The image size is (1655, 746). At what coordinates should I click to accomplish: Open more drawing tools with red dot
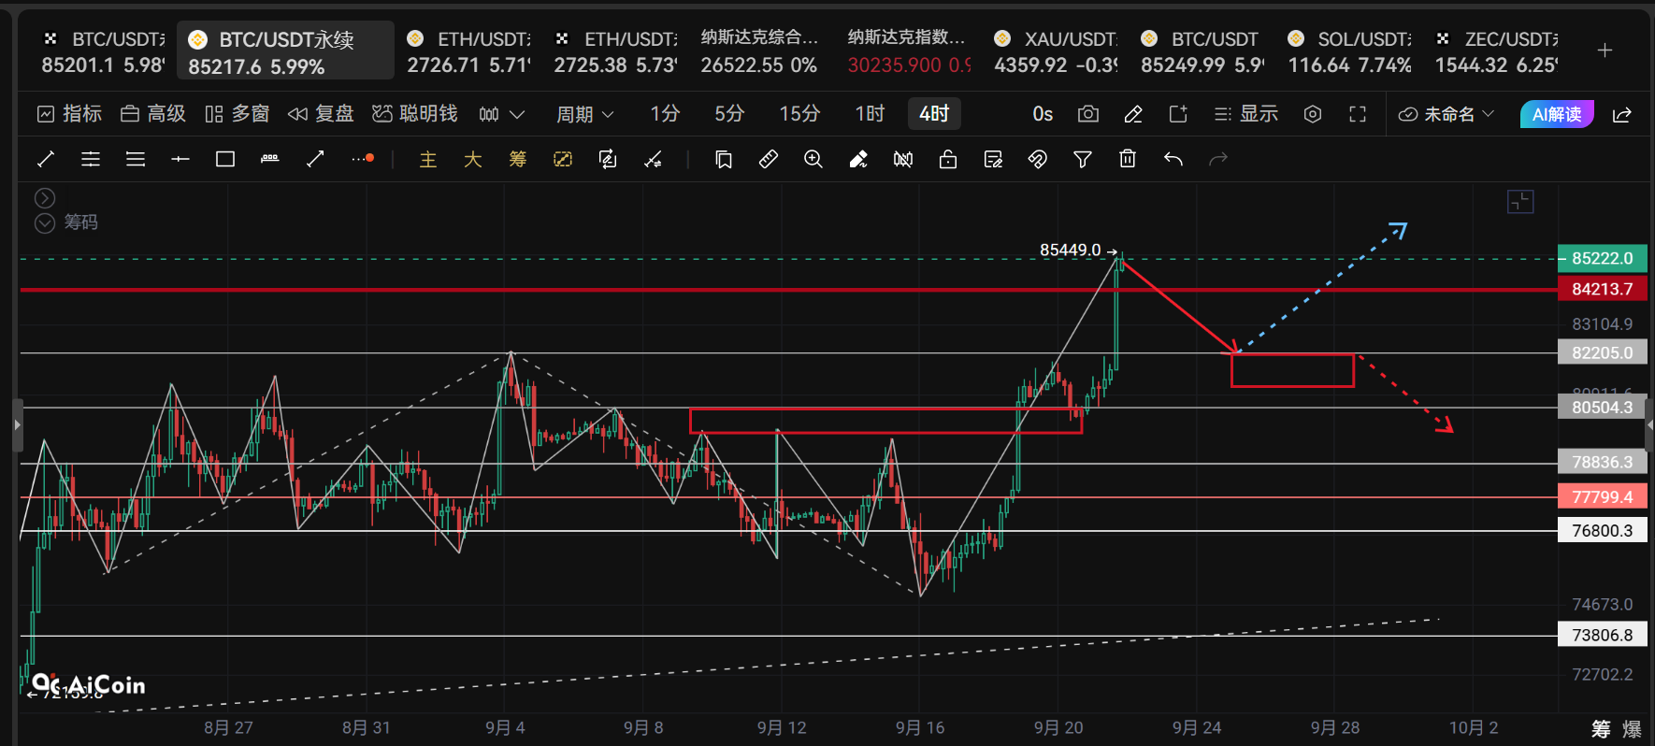coord(363,160)
